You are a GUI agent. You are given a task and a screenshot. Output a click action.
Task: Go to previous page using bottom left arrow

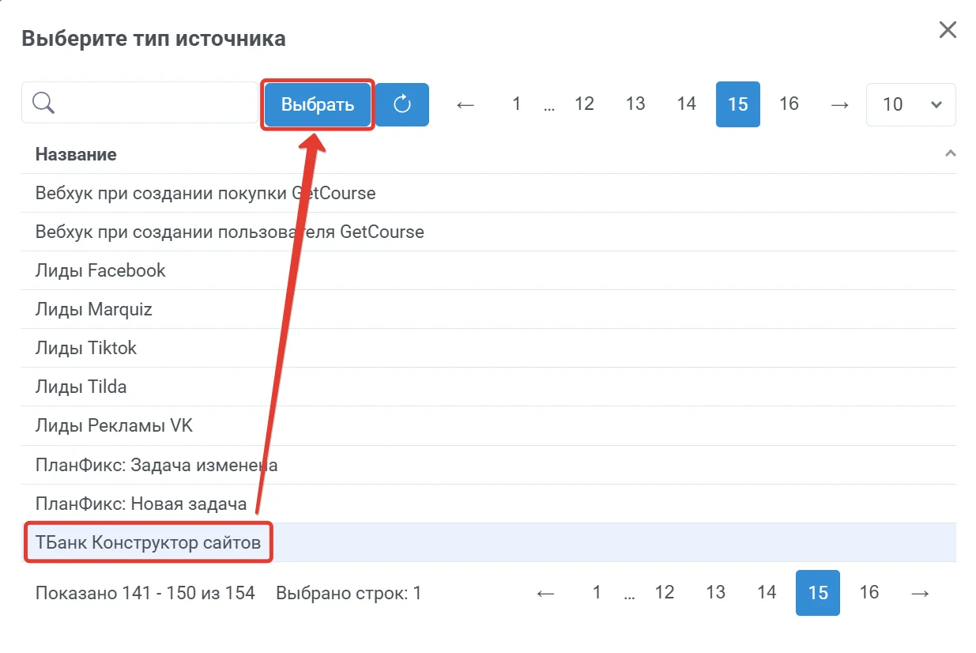(x=545, y=593)
